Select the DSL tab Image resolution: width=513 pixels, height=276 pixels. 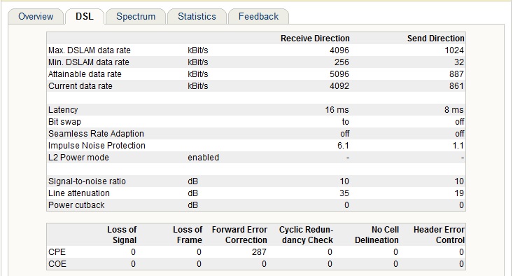pyautogui.click(x=85, y=16)
